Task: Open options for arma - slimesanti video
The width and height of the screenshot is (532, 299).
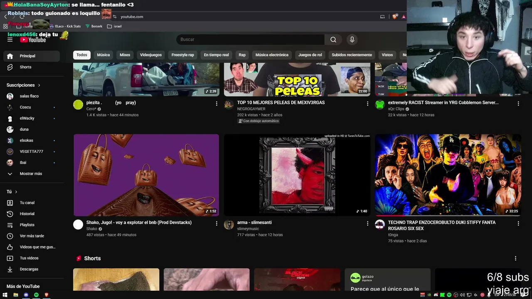Action: 367,223
